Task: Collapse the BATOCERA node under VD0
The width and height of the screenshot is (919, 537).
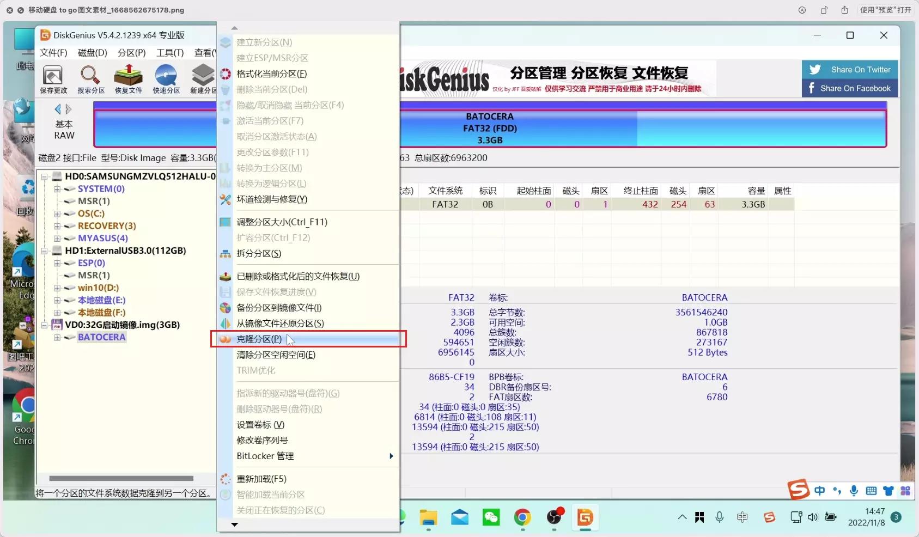Action: pos(58,337)
